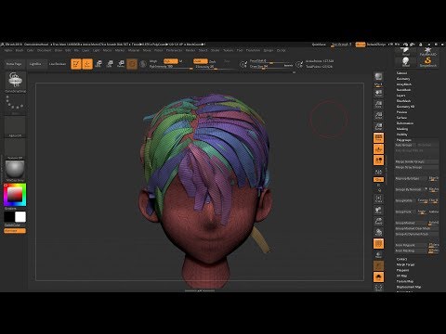The height and width of the screenshot is (334, 446).
Task: Click the Move view icon in right shelf
Action: pyautogui.click(x=378, y=210)
